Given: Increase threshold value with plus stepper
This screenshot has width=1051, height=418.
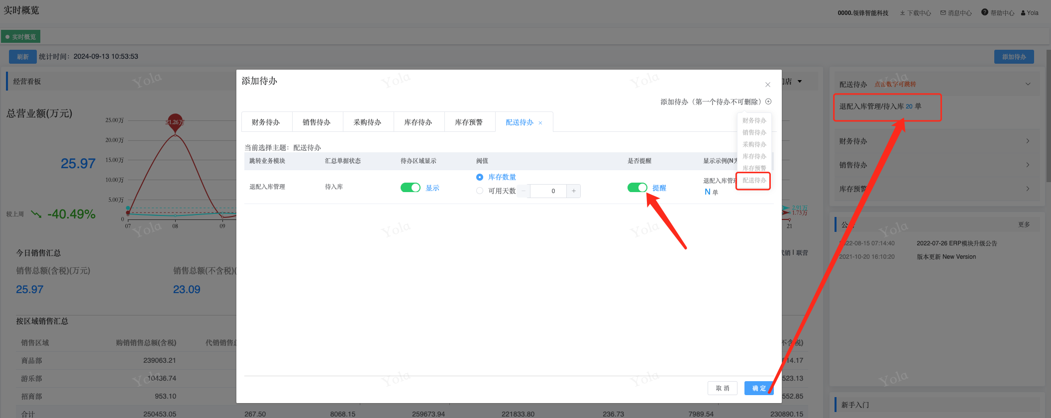Looking at the screenshot, I should pos(574,191).
